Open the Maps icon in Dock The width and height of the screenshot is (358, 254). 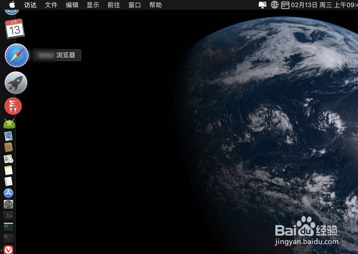point(9,159)
